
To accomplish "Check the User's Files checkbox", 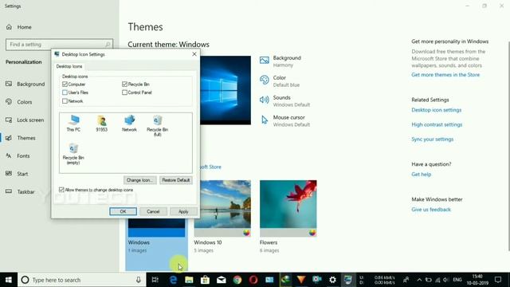I will [65, 92].
